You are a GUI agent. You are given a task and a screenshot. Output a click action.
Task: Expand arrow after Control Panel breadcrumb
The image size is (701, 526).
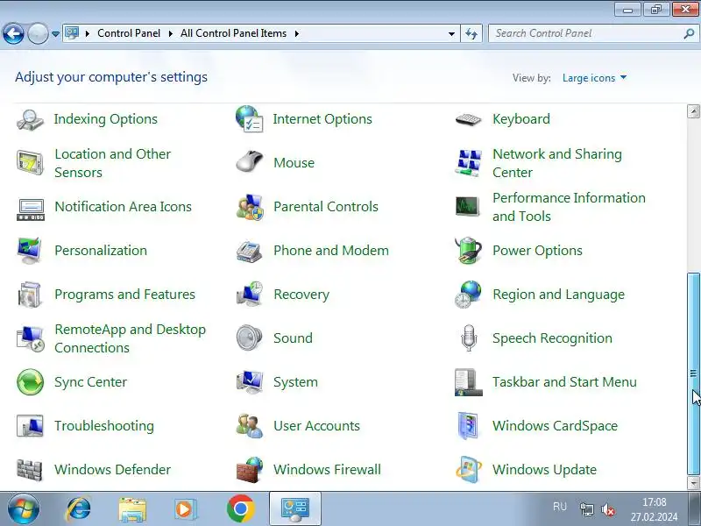point(170,33)
